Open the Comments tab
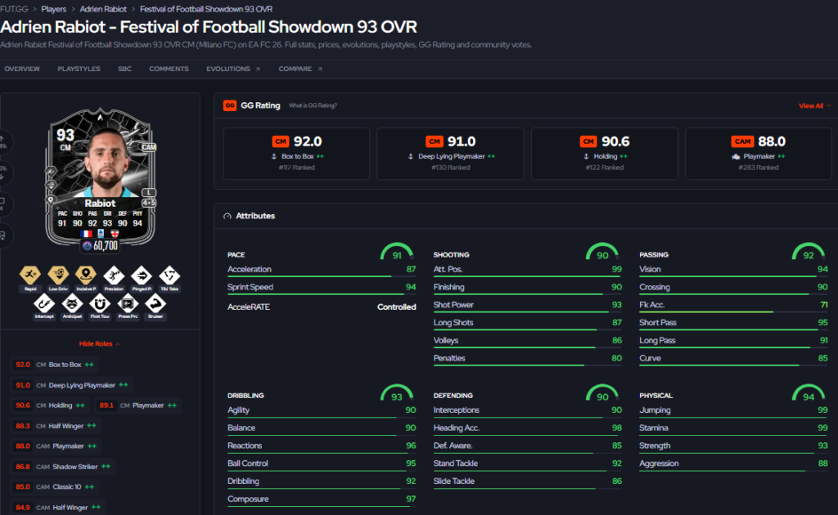This screenshot has width=838, height=515. coord(169,69)
